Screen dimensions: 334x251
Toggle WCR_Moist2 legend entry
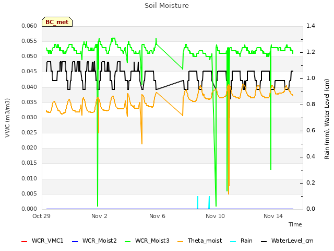click(x=94, y=241)
